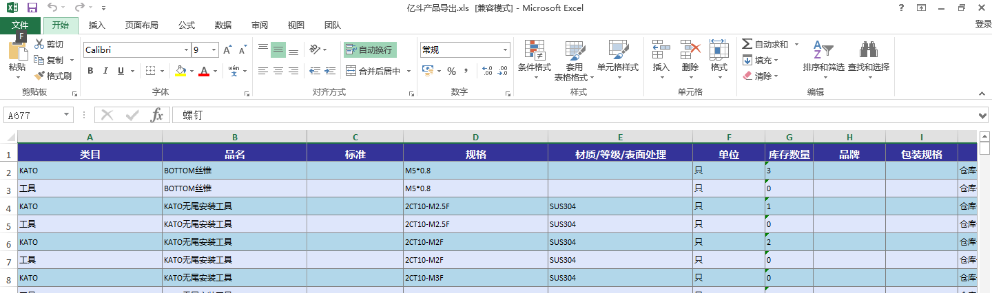Click the AutoSum sigma icon

click(747, 44)
